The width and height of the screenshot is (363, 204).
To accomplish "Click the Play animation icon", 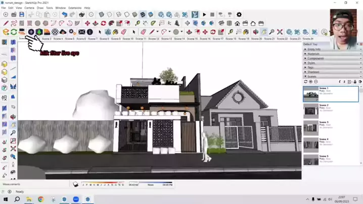I will tap(204, 15).
